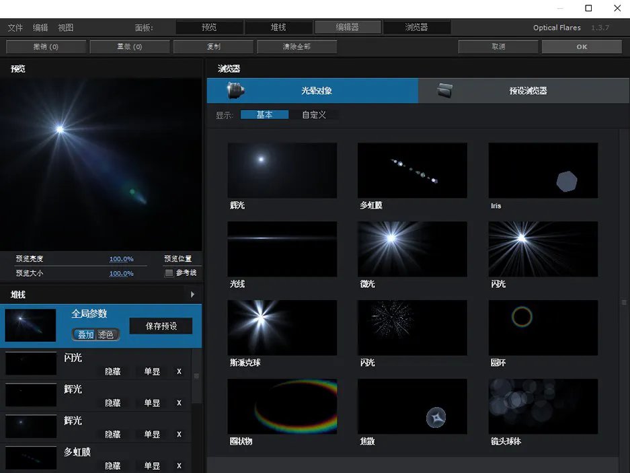Image resolution: width=630 pixels, height=473 pixels.
Task: Show the 自定义 display filter
Action: [313, 115]
